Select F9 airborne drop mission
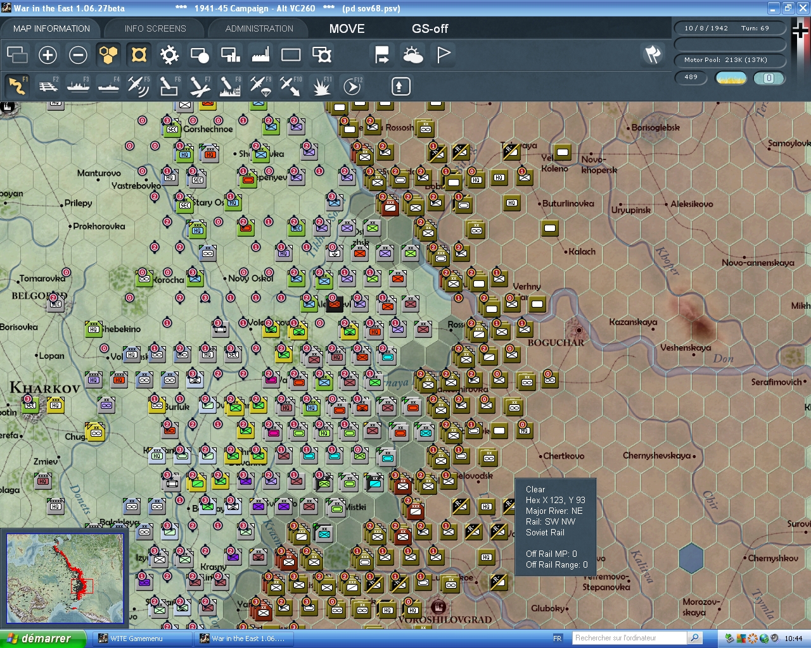This screenshot has width=811, height=648. point(260,85)
